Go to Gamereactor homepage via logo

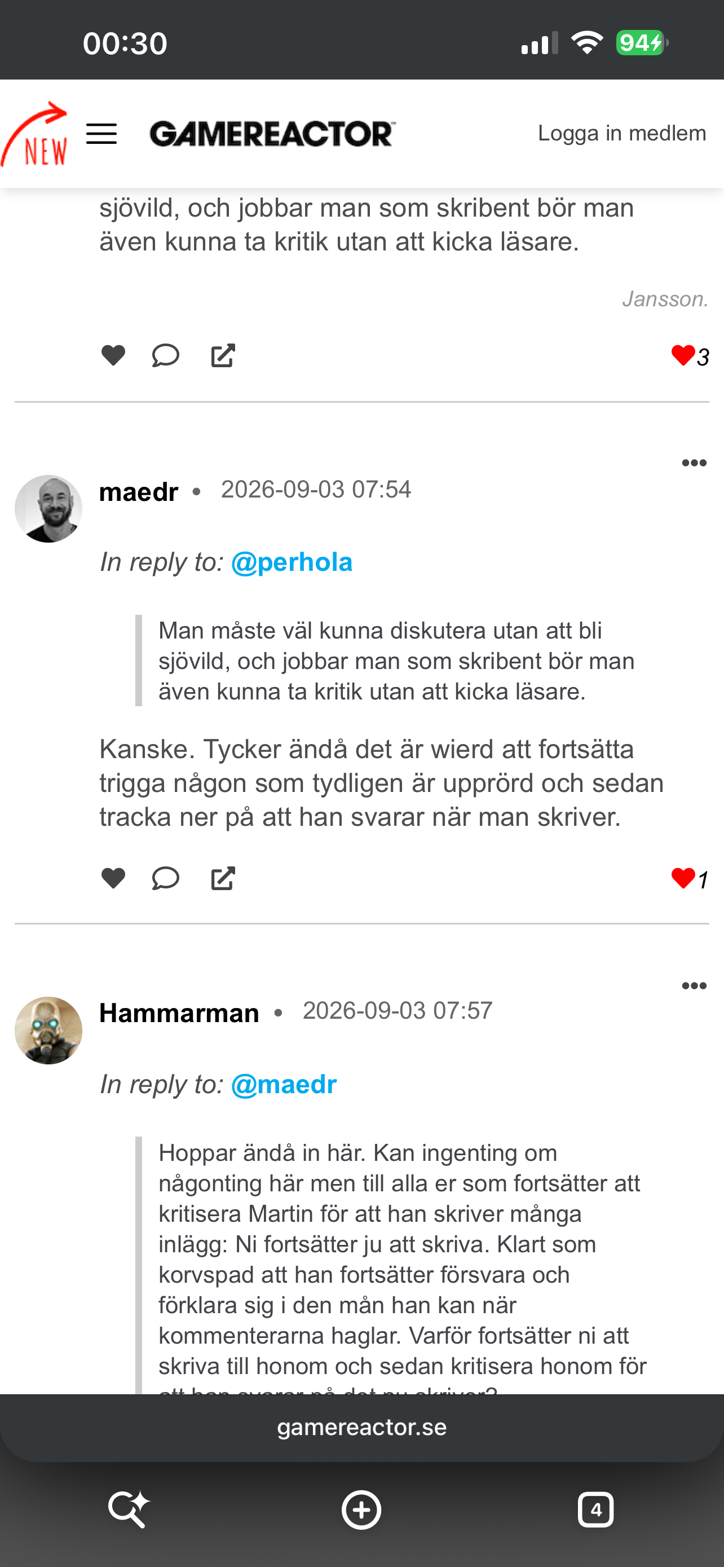(x=273, y=134)
